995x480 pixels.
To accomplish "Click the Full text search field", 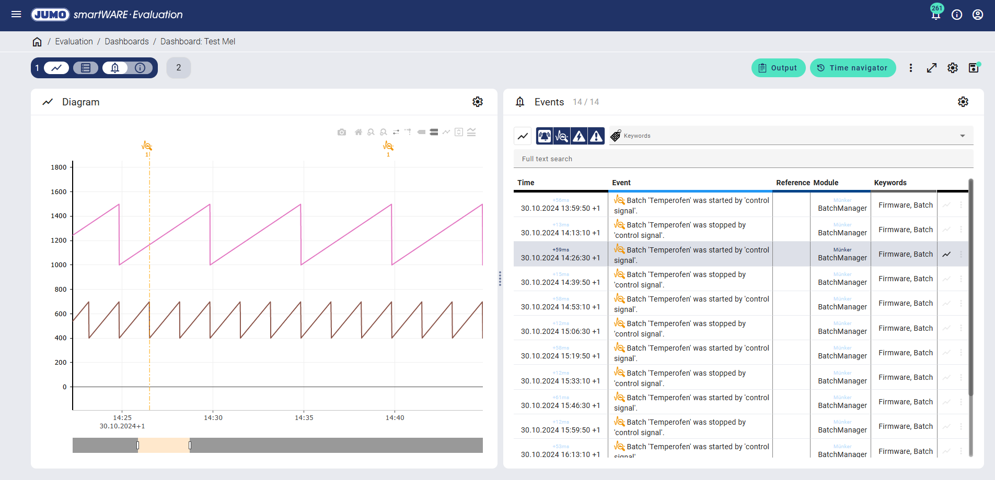I will [x=742, y=159].
